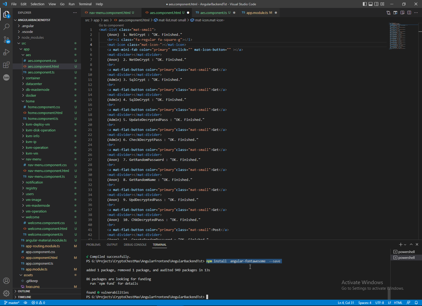
Task: Open the Json extension activity icon
Action: (x=6, y=77)
